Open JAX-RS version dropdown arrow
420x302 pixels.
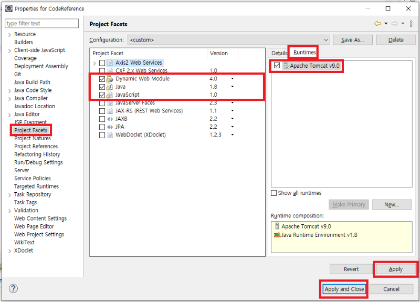click(x=233, y=111)
